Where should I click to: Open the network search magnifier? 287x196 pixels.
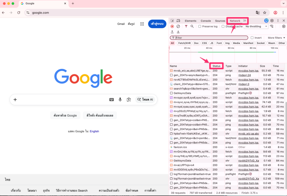tap(192, 26)
